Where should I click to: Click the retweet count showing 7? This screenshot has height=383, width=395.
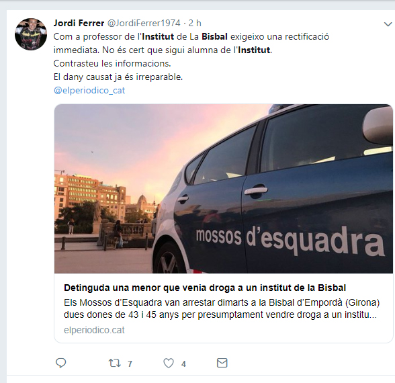tap(130, 364)
